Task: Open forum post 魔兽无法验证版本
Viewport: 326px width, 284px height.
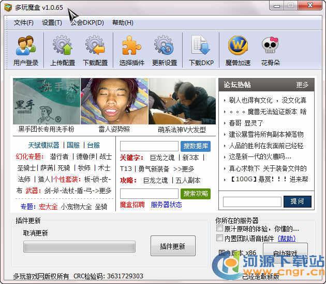Action: point(268,112)
